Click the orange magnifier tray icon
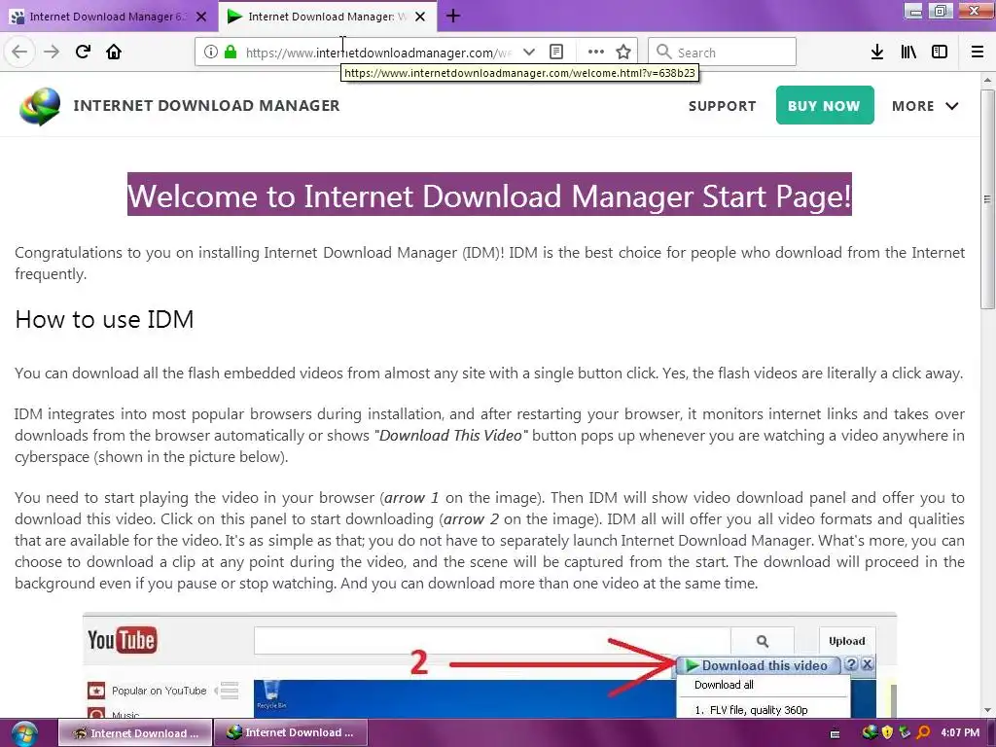 [923, 732]
